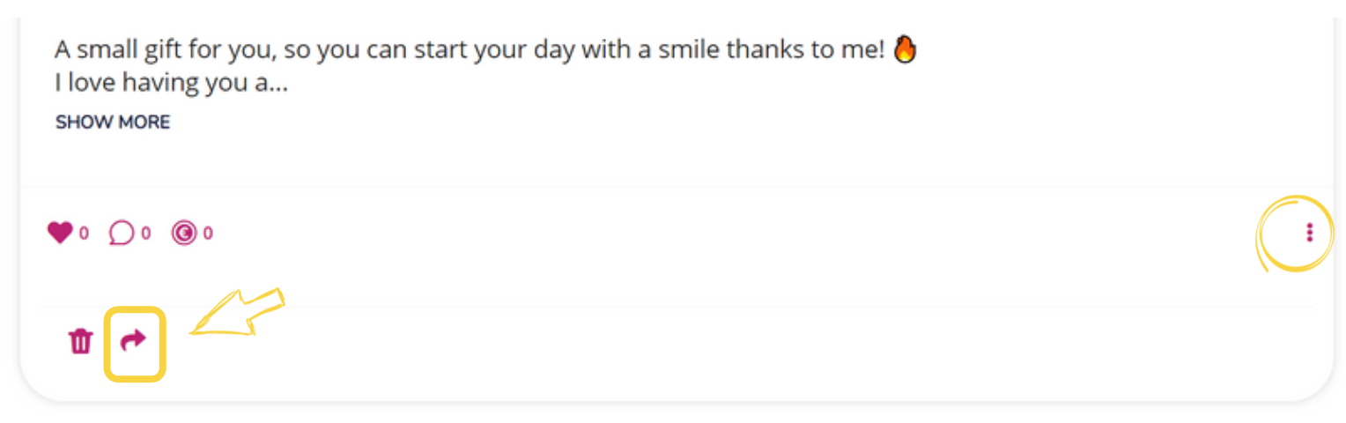Open the three-dot post options menu
The width and height of the screenshot is (1346, 423).
tap(1310, 233)
